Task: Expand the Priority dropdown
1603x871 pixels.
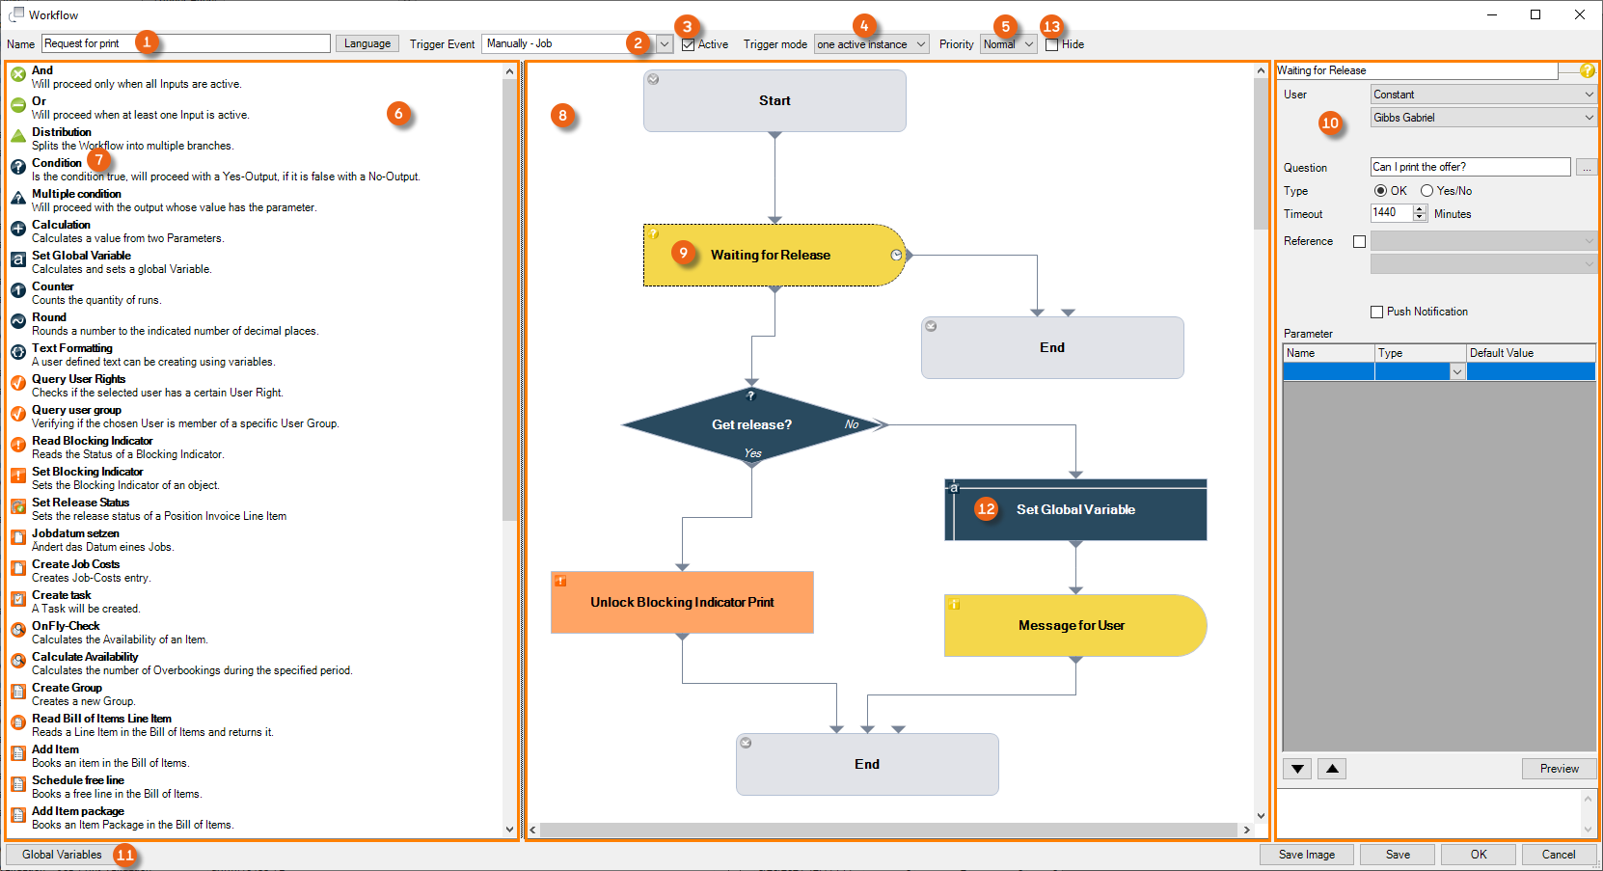Action: pos(1028,44)
